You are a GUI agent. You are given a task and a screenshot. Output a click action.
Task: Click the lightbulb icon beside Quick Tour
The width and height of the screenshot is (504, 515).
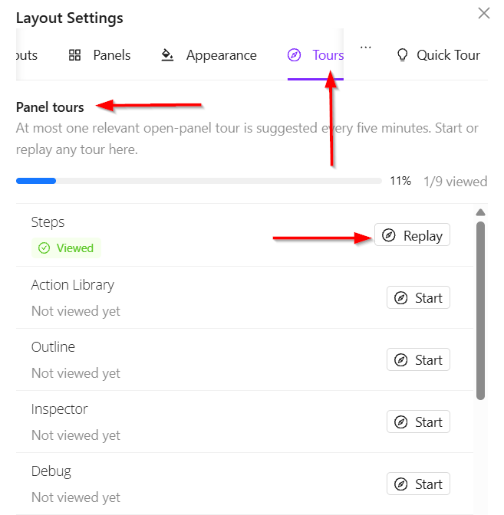[403, 55]
